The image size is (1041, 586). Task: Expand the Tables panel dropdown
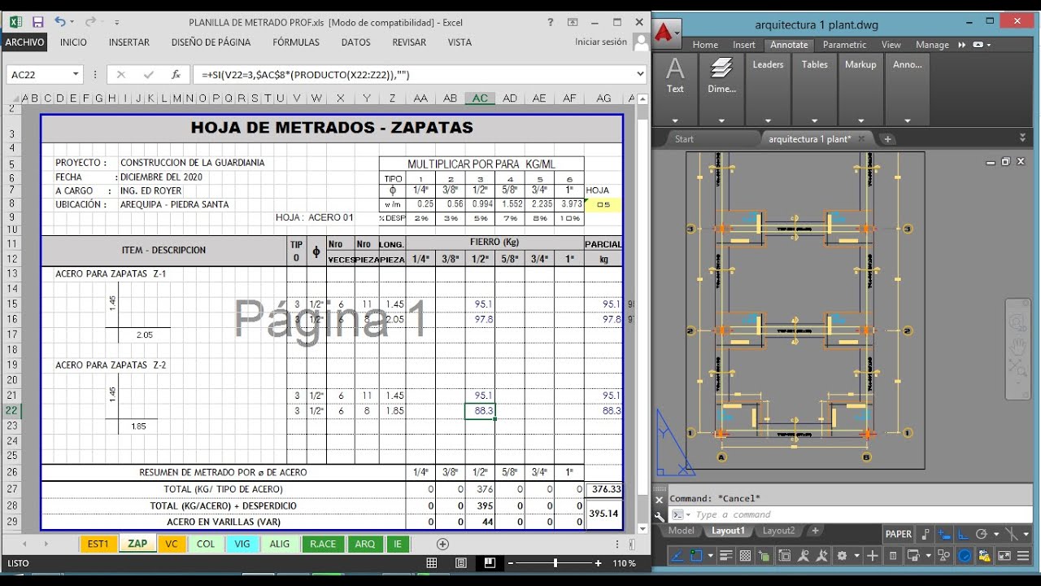(x=814, y=120)
